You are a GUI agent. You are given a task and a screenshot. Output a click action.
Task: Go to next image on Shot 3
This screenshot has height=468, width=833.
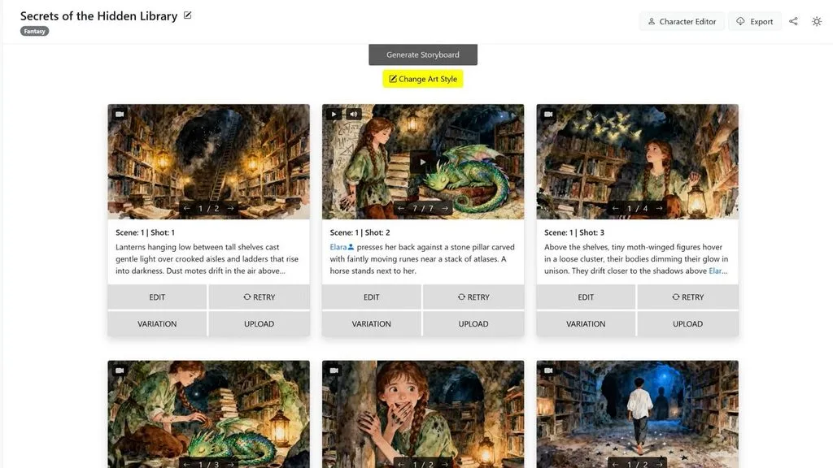point(659,209)
